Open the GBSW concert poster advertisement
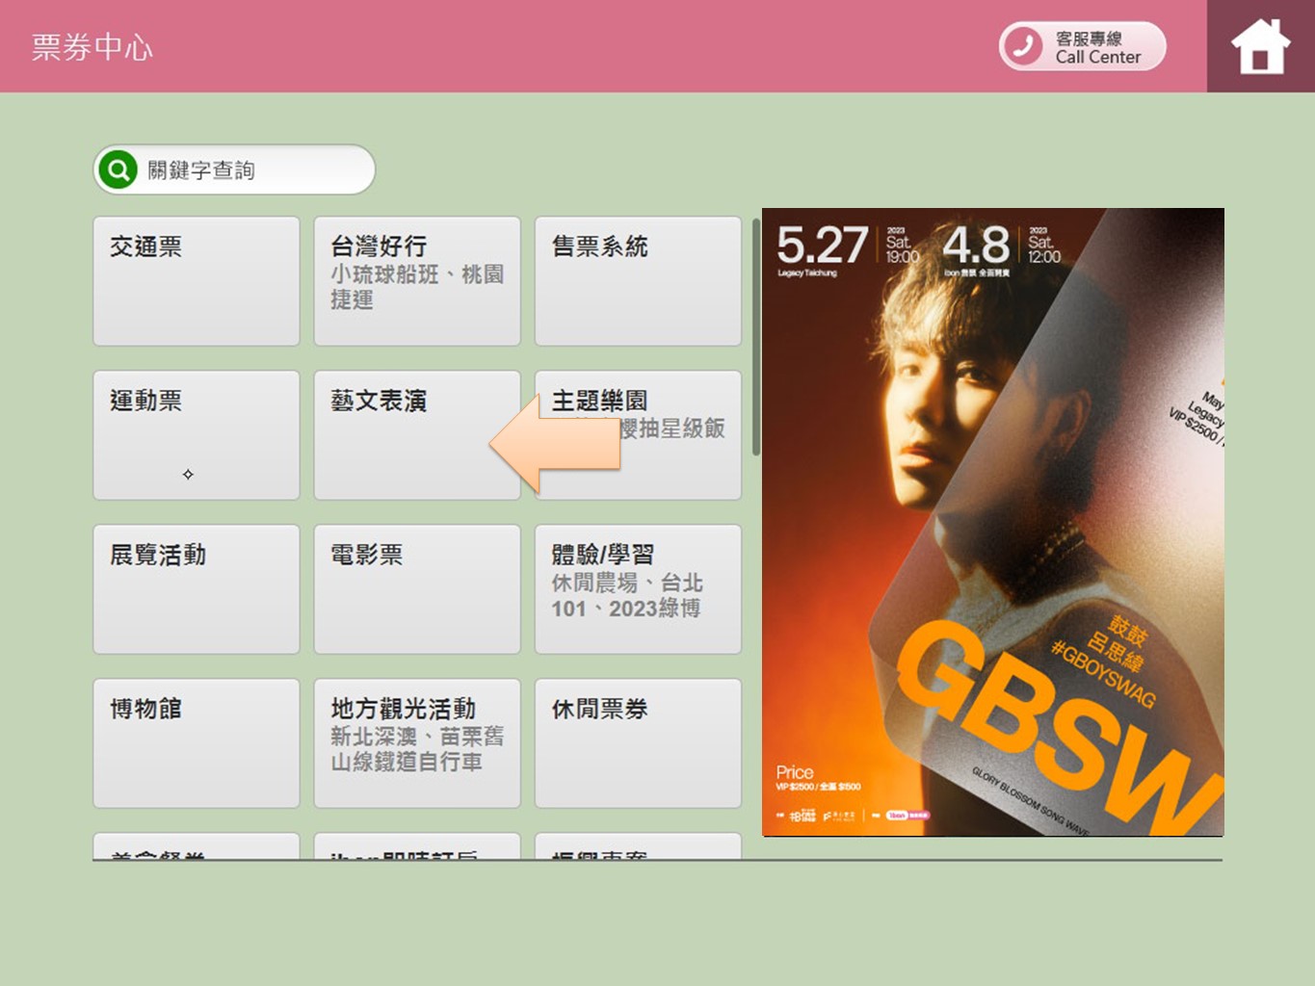The width and height of the screenshot is (1315, 986). click(992, 522)
